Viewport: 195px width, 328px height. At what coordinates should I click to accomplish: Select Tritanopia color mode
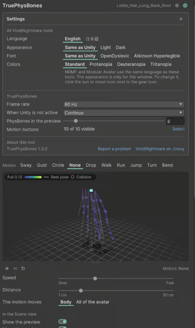(161, 64)
